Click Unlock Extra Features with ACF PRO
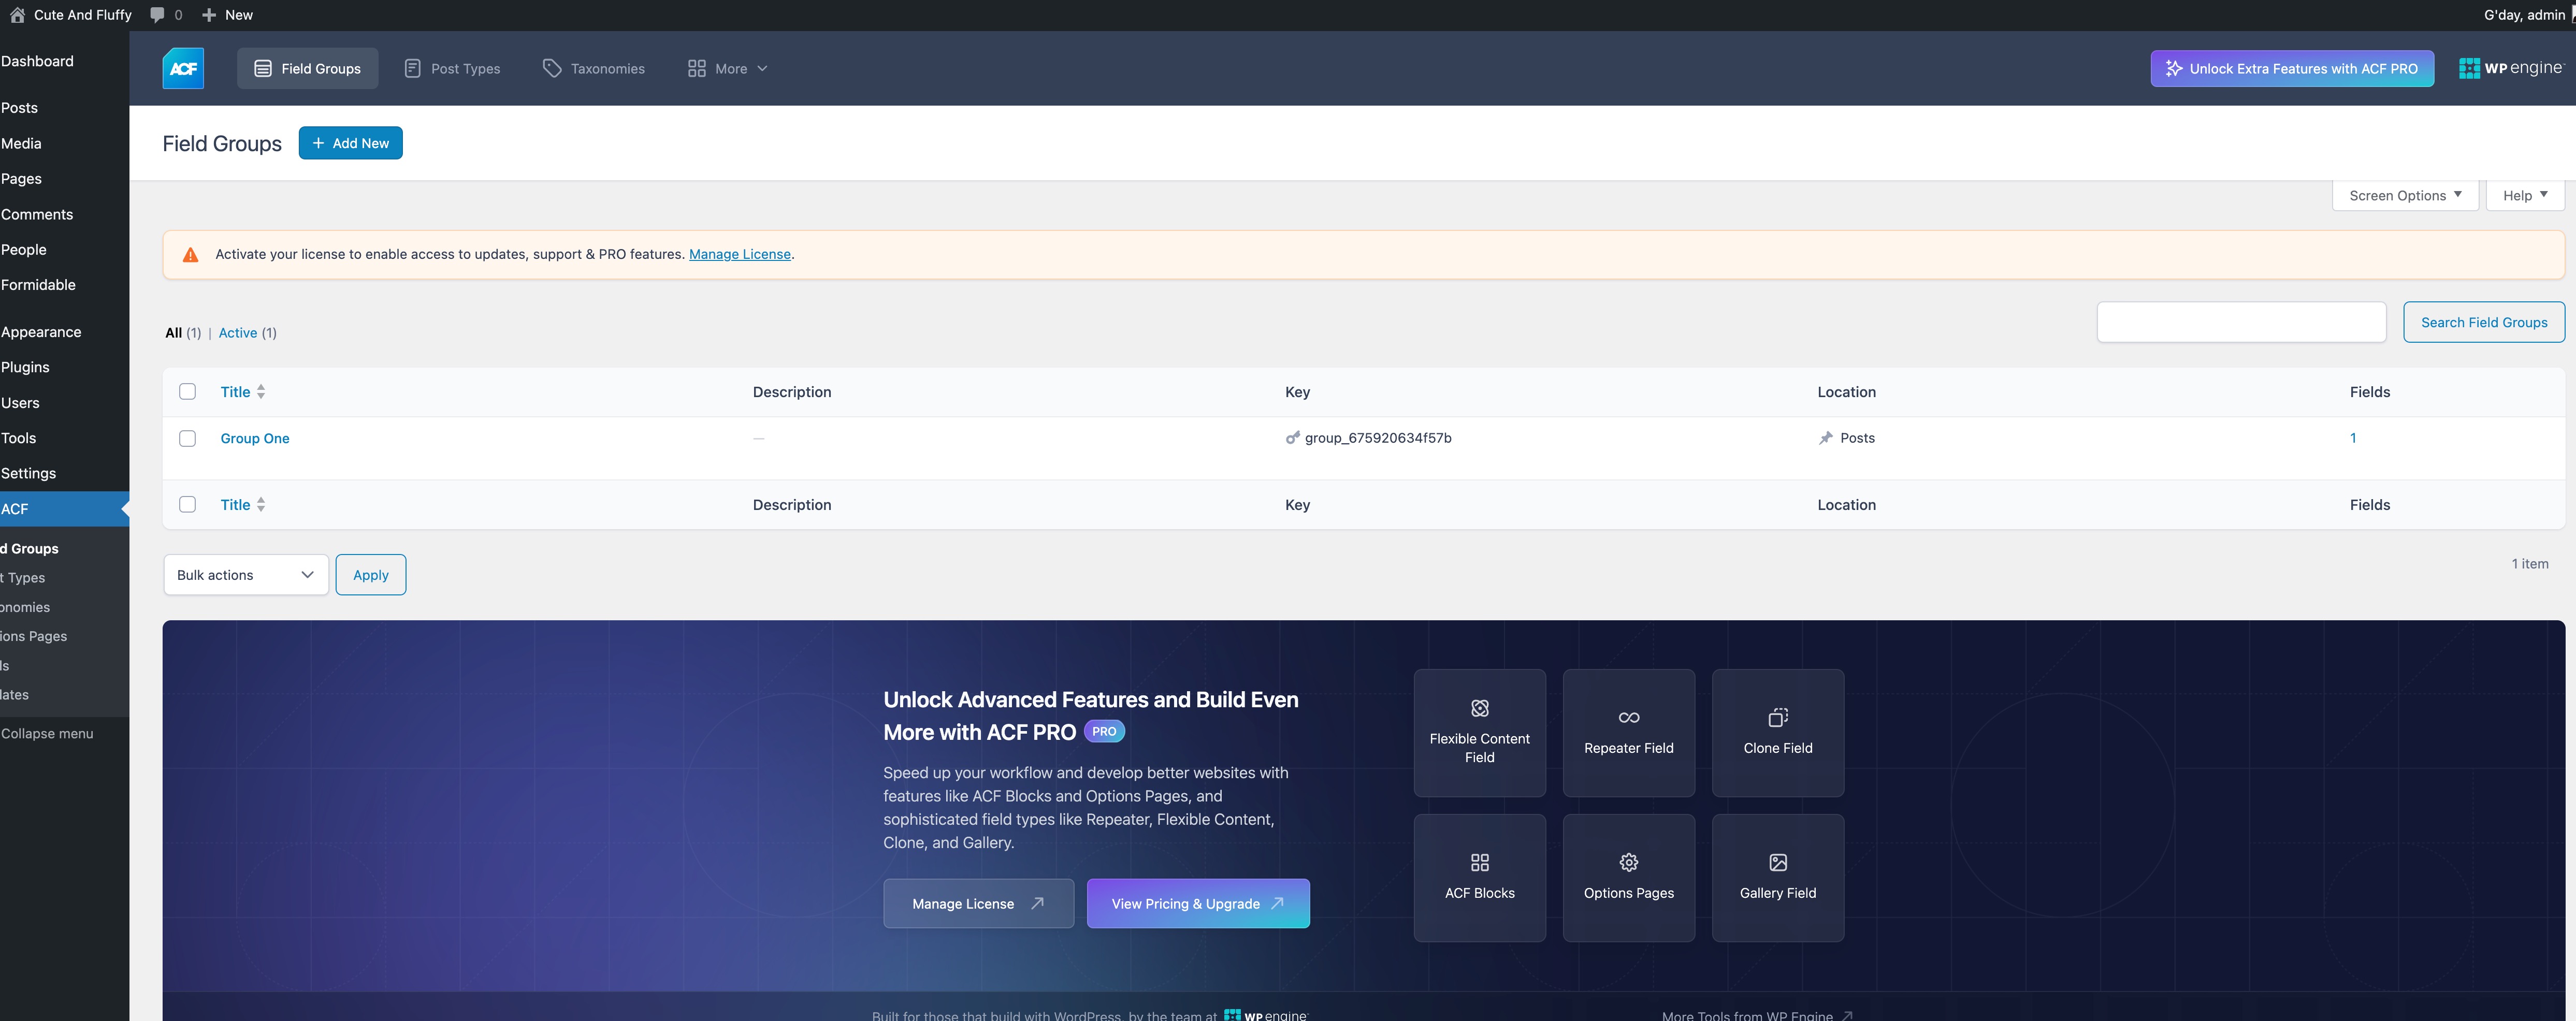 [2292, 68]
